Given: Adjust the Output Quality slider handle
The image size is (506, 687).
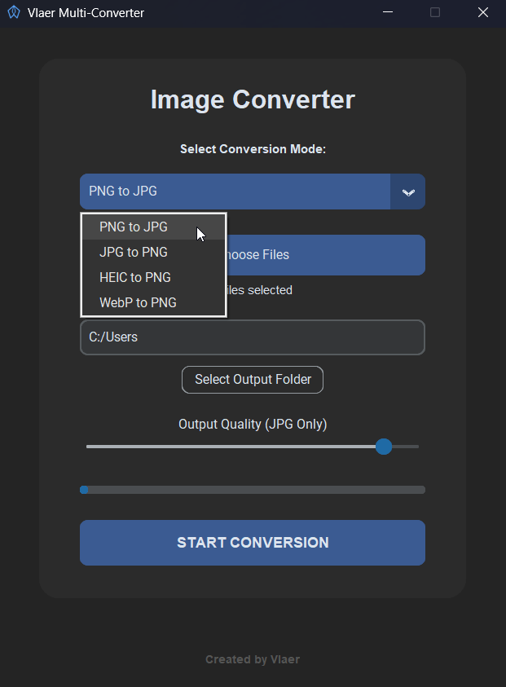Looking at the screenshot, I should coord(383,447).
